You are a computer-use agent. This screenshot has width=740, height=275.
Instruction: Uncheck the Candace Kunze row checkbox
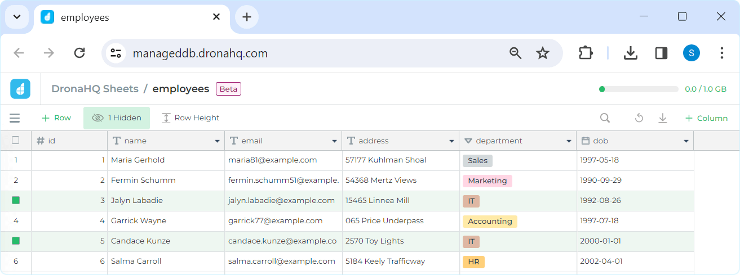16,241
